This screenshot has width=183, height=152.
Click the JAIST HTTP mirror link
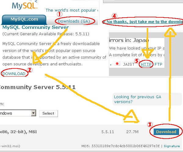pyautogui.click(x=146, y=64)
